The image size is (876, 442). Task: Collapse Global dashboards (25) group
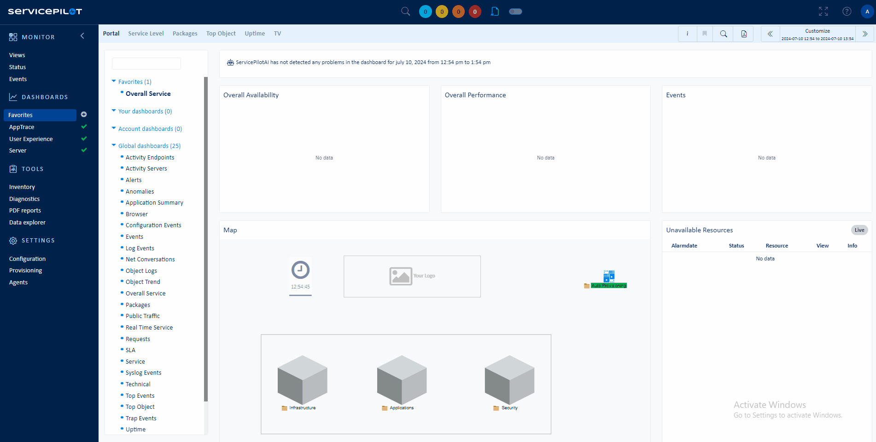[114, 145]
